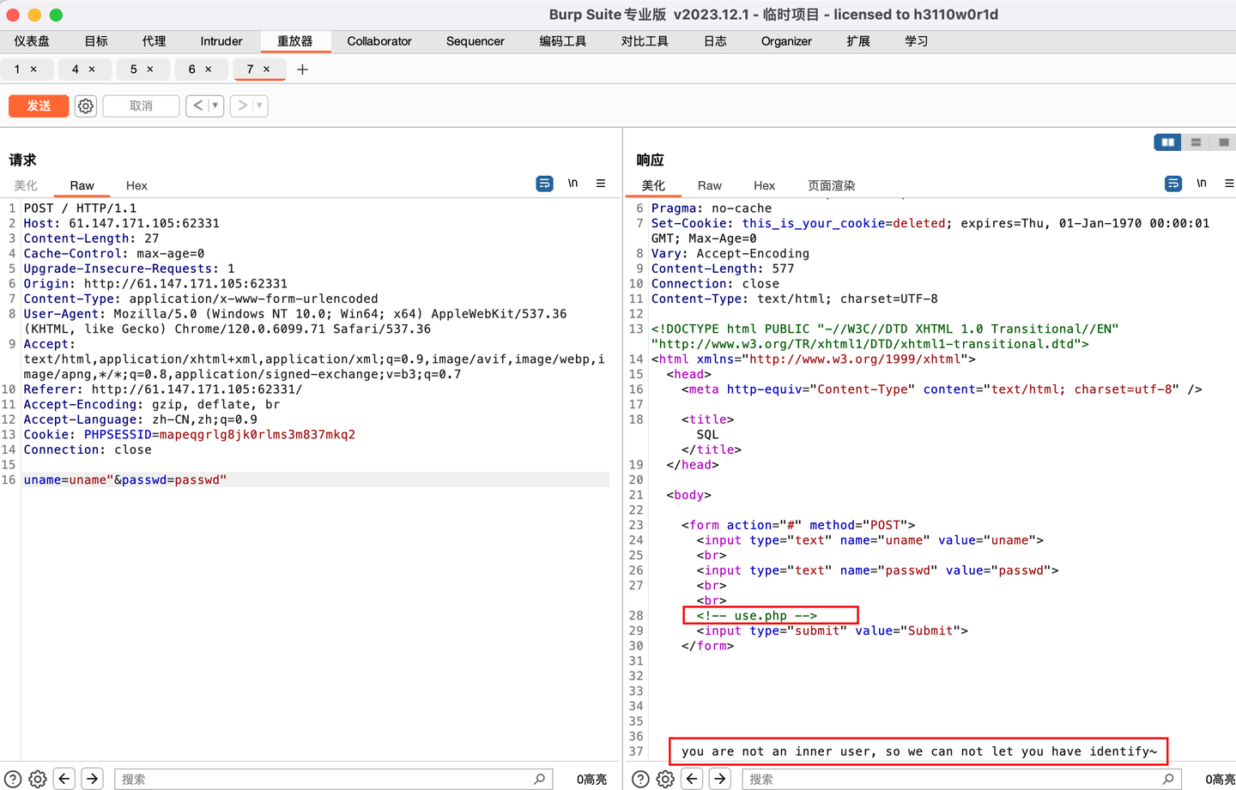Open dropdown arrow beside the forward navigation button

click(259, 106)
